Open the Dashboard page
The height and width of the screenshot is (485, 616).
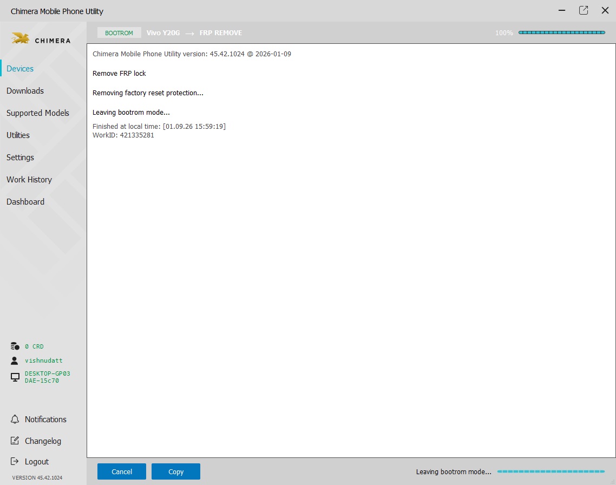click(x=25, y=202)
